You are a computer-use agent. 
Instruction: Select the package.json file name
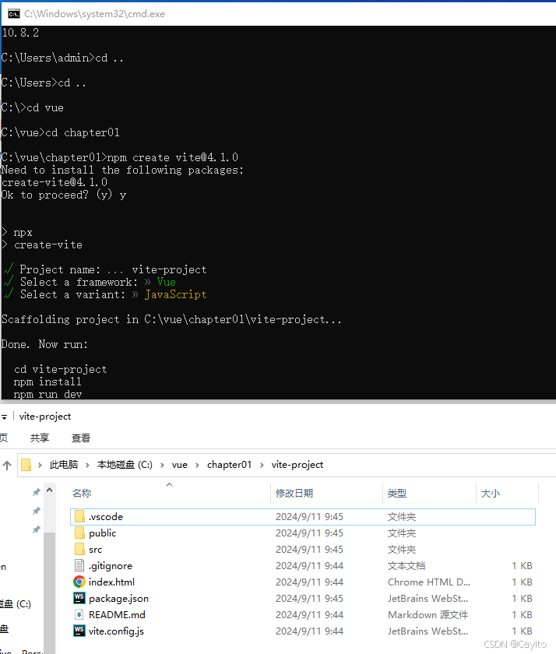119,598
